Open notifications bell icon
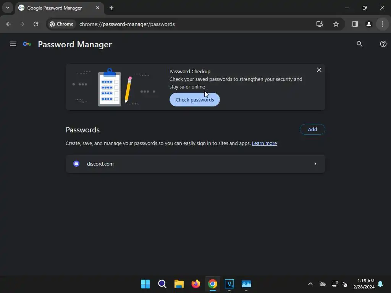 click(380, 284)
